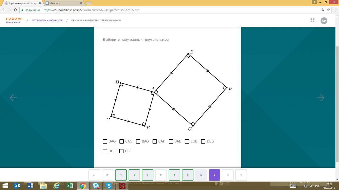The width and height of the screenshot is (339, 190).
Task: Check the CAF triangle checkbox
Action: [155, 141]
